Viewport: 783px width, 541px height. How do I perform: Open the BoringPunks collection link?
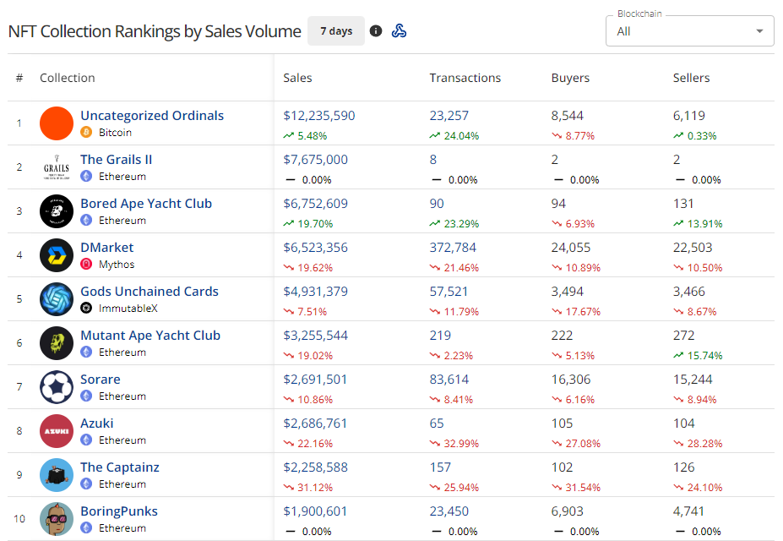click(119, 511)
